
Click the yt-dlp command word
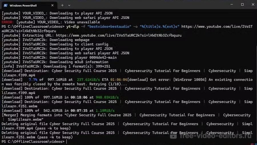tap(73, 27)
